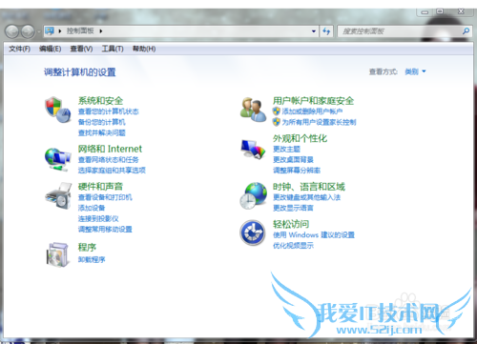Image resolution: width=477 pixels, height=344 pixels.
Task: Click 查看您的计算机状态 link
Action: pyautogui.click(x=109, y=111)
